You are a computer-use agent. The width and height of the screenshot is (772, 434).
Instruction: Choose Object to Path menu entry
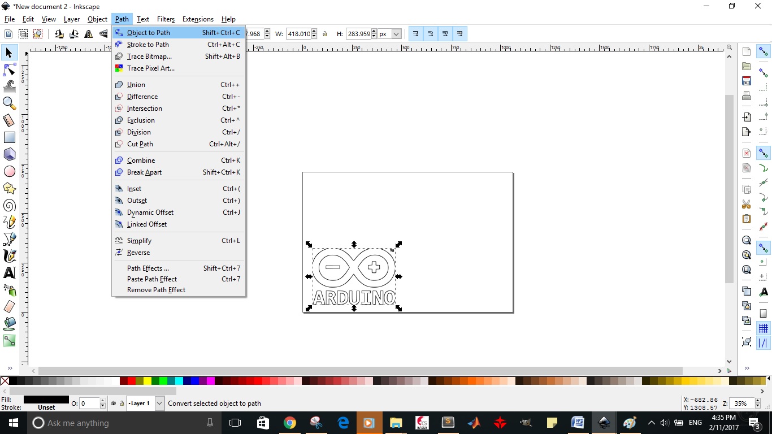coord(179,33)
